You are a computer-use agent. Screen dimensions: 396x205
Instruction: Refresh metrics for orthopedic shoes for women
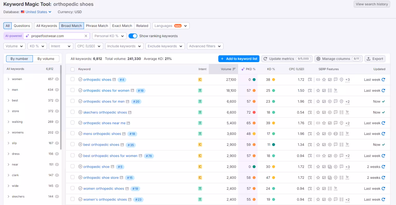[383, 90]
